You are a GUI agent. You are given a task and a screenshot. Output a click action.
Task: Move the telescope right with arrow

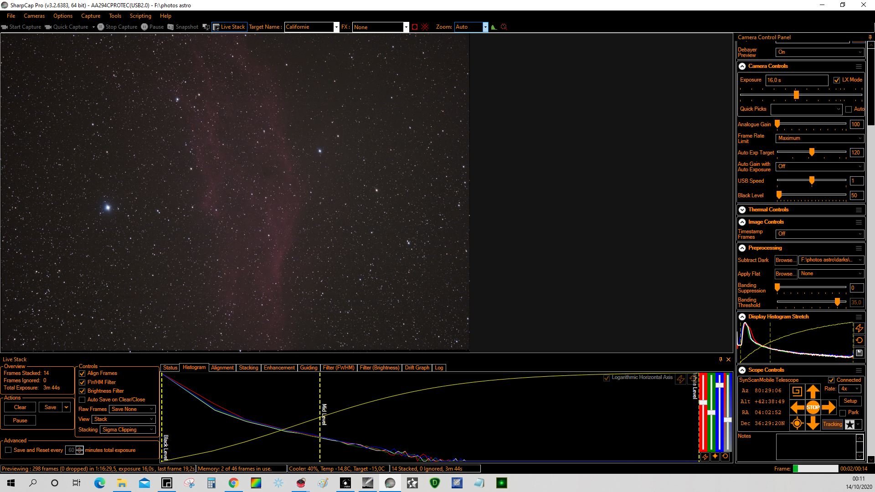pos(829,407)
